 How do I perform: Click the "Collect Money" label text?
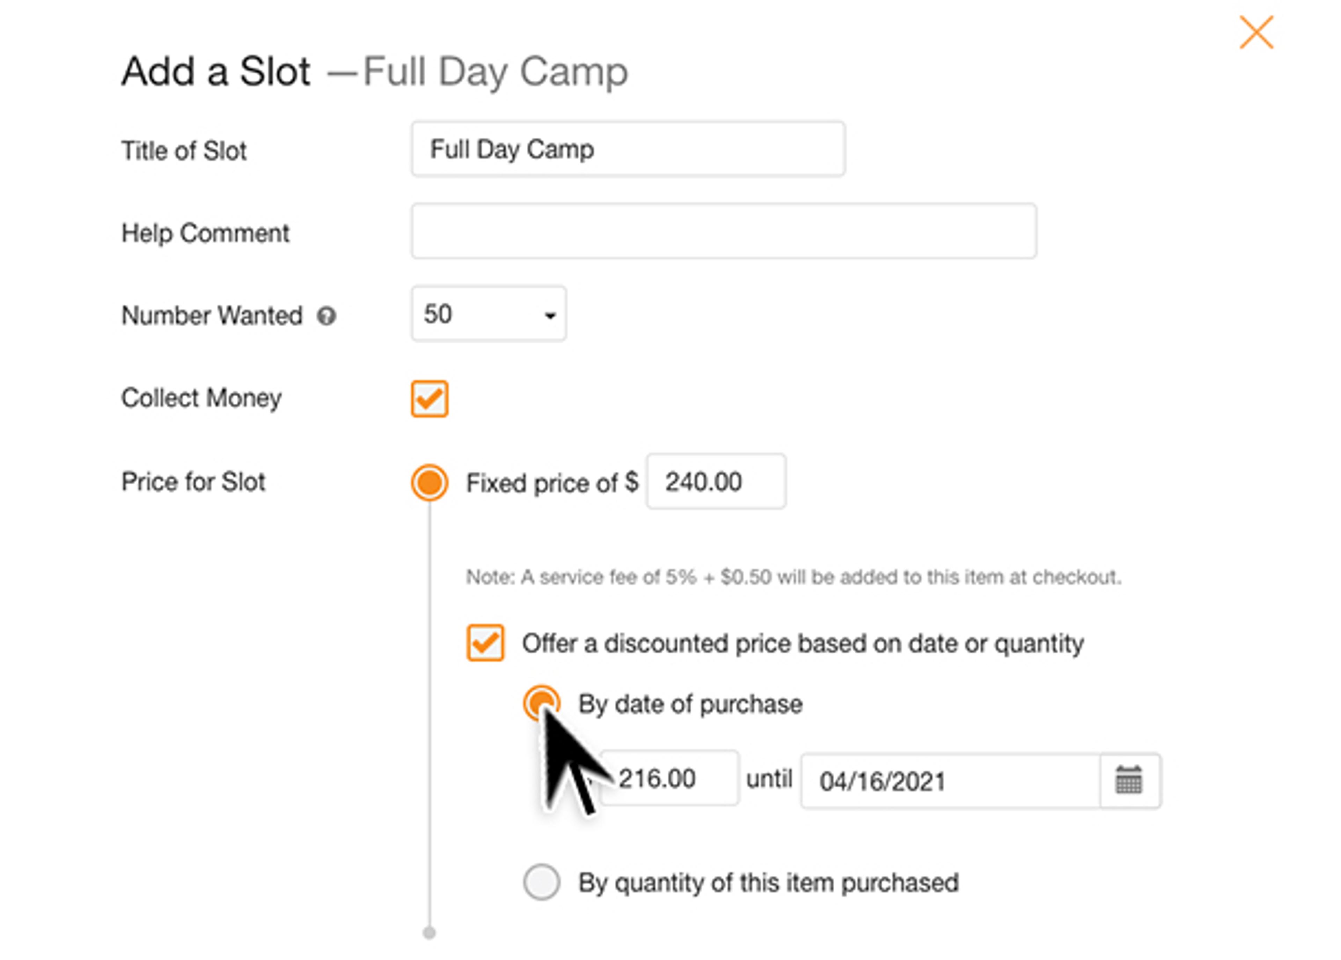[x=201, y=398]
